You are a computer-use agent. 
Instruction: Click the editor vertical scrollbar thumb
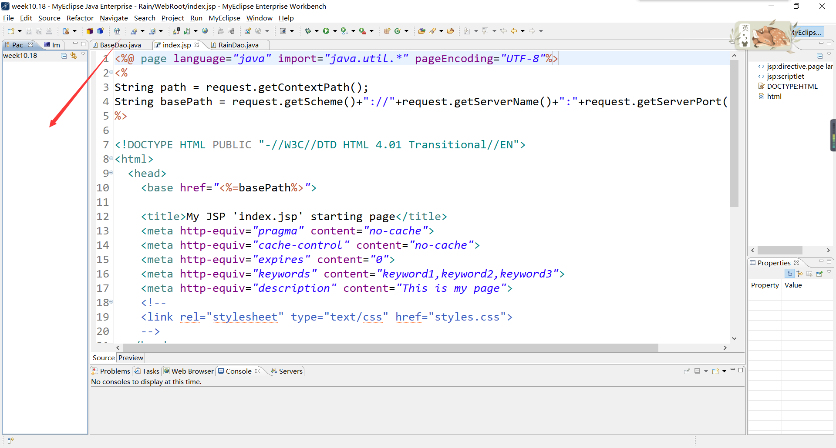(735, 133)
